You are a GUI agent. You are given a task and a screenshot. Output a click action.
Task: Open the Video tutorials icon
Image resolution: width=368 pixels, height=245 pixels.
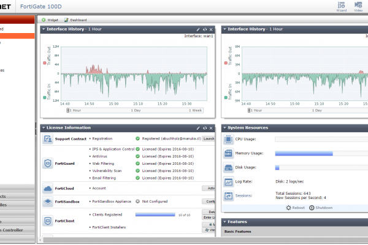pyautogui.click(x=358, y=7)
